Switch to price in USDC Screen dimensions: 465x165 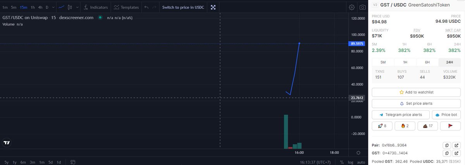[x=183, y=7]
